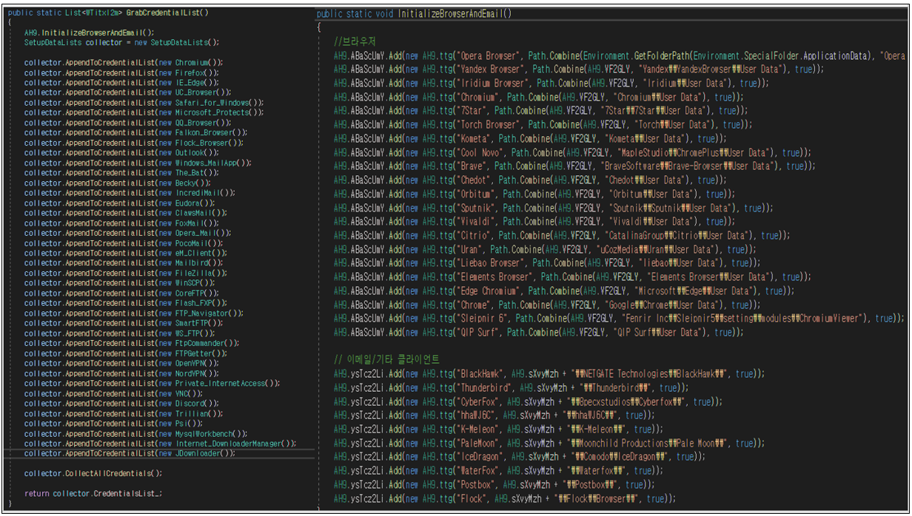Image resolution: width=912 pixels, height=516 pixels.
Task: Click the "Iridium Browser" entry line
Action: coord(550,84)
